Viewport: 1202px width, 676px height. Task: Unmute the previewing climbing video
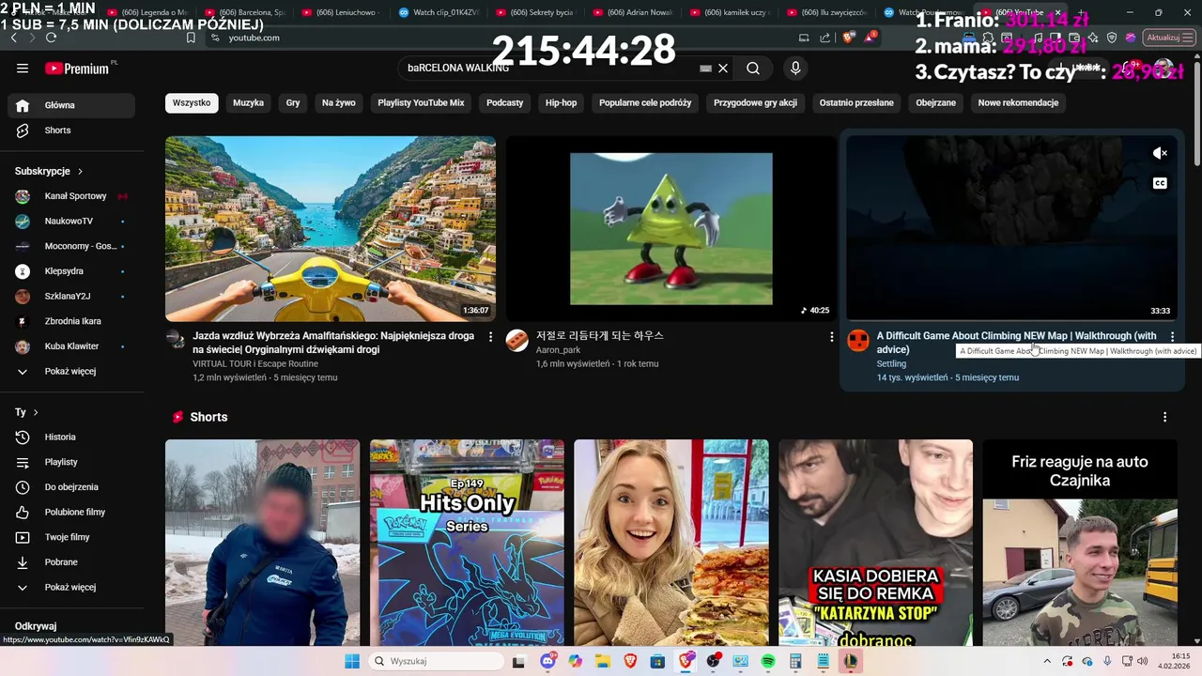[1160, 153]
